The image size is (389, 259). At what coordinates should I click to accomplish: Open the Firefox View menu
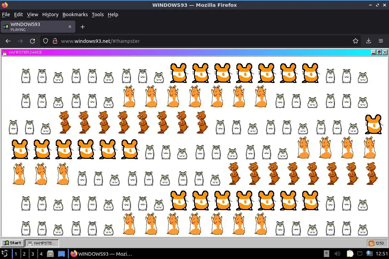tap(32, 15)
